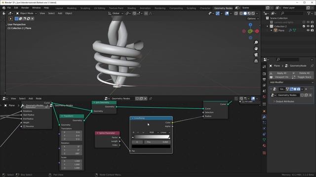Screen dimensions: 316x177
Task: Toggle viewport overlays display
Action: pos(227,13)
